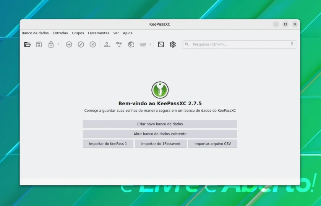This screenshot has width=321, height=206.
Task: Copy URL using the globe icon
Action: [x=131, y=44]
